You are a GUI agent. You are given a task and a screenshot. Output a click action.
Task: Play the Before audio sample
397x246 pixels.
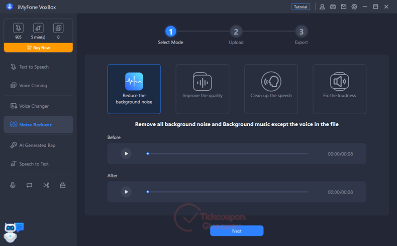pyautogui.click(x=126, y=154)
